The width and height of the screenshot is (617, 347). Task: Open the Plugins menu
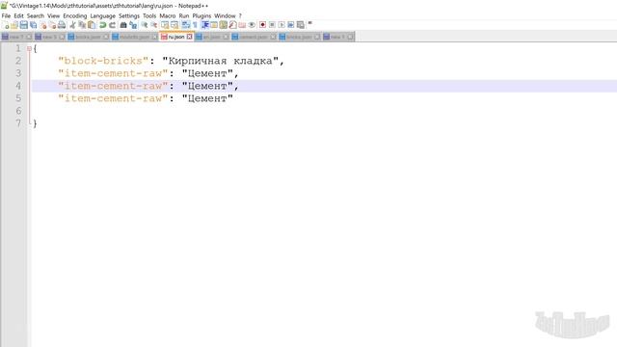(x=201, y=15)
